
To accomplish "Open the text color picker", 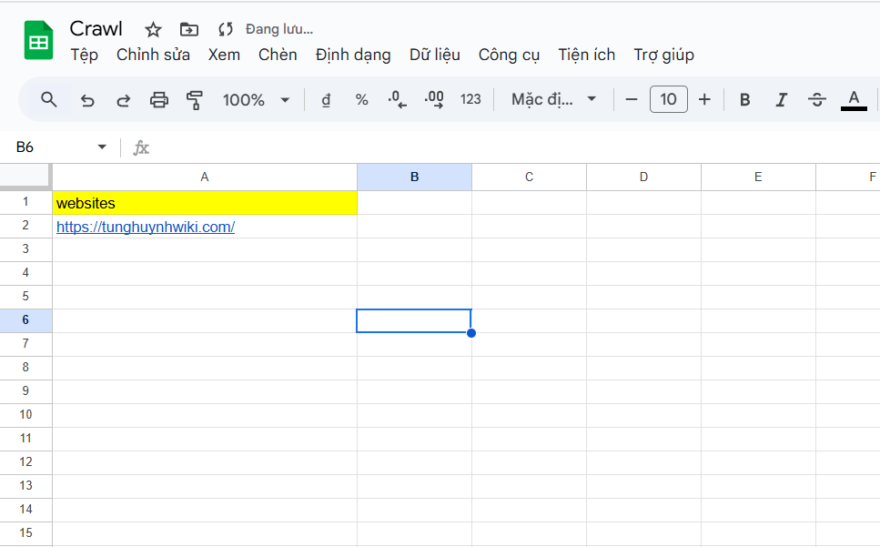I will click(854, 100).
